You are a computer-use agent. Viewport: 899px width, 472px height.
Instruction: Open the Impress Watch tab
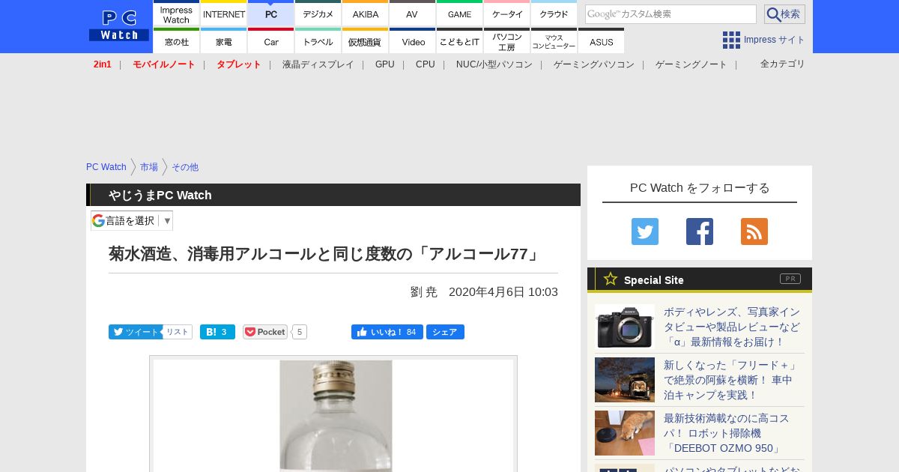[176, 13]
